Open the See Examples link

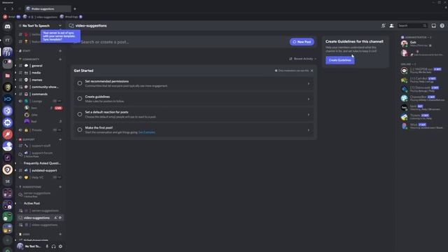[x=146, y=132]
